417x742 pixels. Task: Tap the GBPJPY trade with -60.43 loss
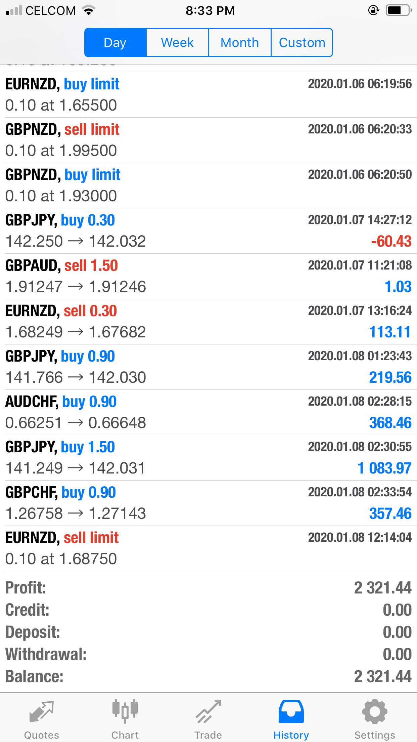[x=208, y=231]
